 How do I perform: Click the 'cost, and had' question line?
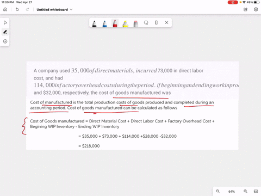48,78
